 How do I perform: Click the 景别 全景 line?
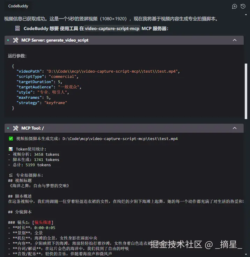click(25, 233)
